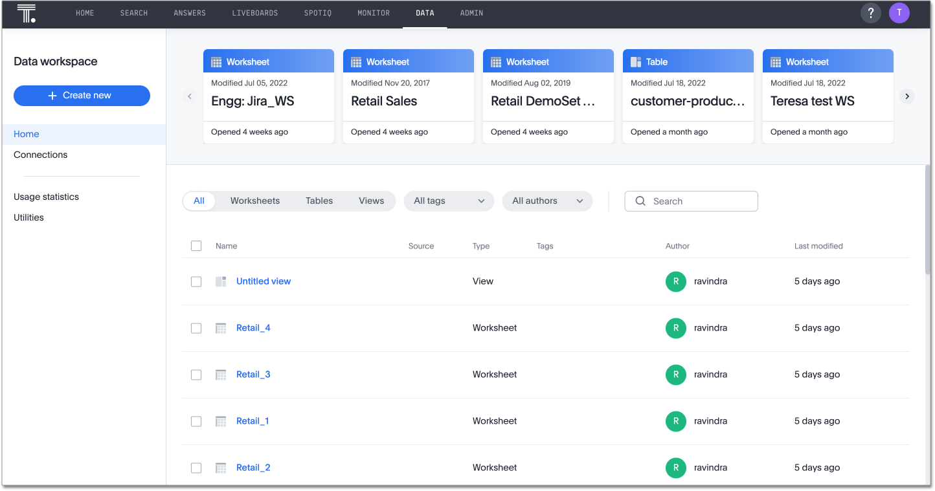Check the select-all checkbox in the header row
The height and width of the screenshot is (491, 935).
pyautogui.click(x=196, y=246)
